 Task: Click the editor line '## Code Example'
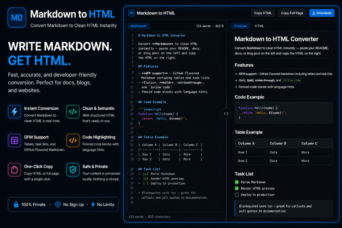(x=152, y=102)
